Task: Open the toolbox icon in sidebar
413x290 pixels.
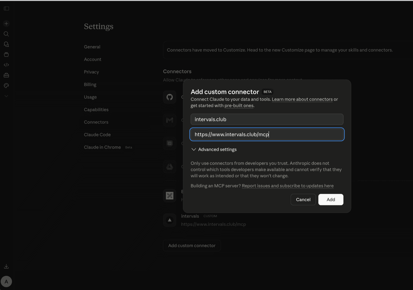Action: coord(6,75)
